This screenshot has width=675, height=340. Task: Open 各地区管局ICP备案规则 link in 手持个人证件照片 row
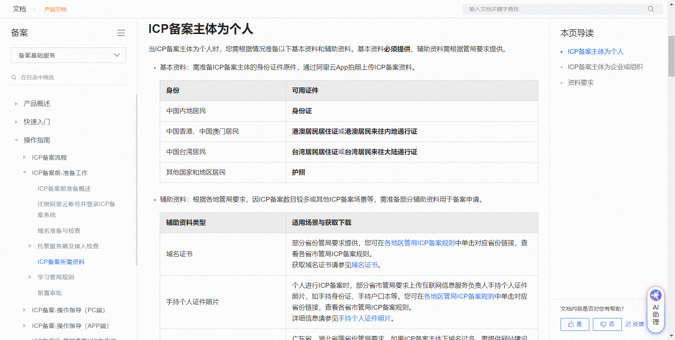click(459, 296)
